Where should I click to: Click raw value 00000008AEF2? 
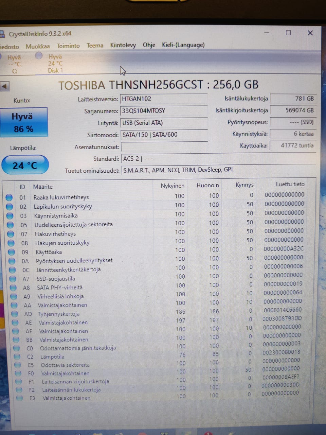(281, 377)
